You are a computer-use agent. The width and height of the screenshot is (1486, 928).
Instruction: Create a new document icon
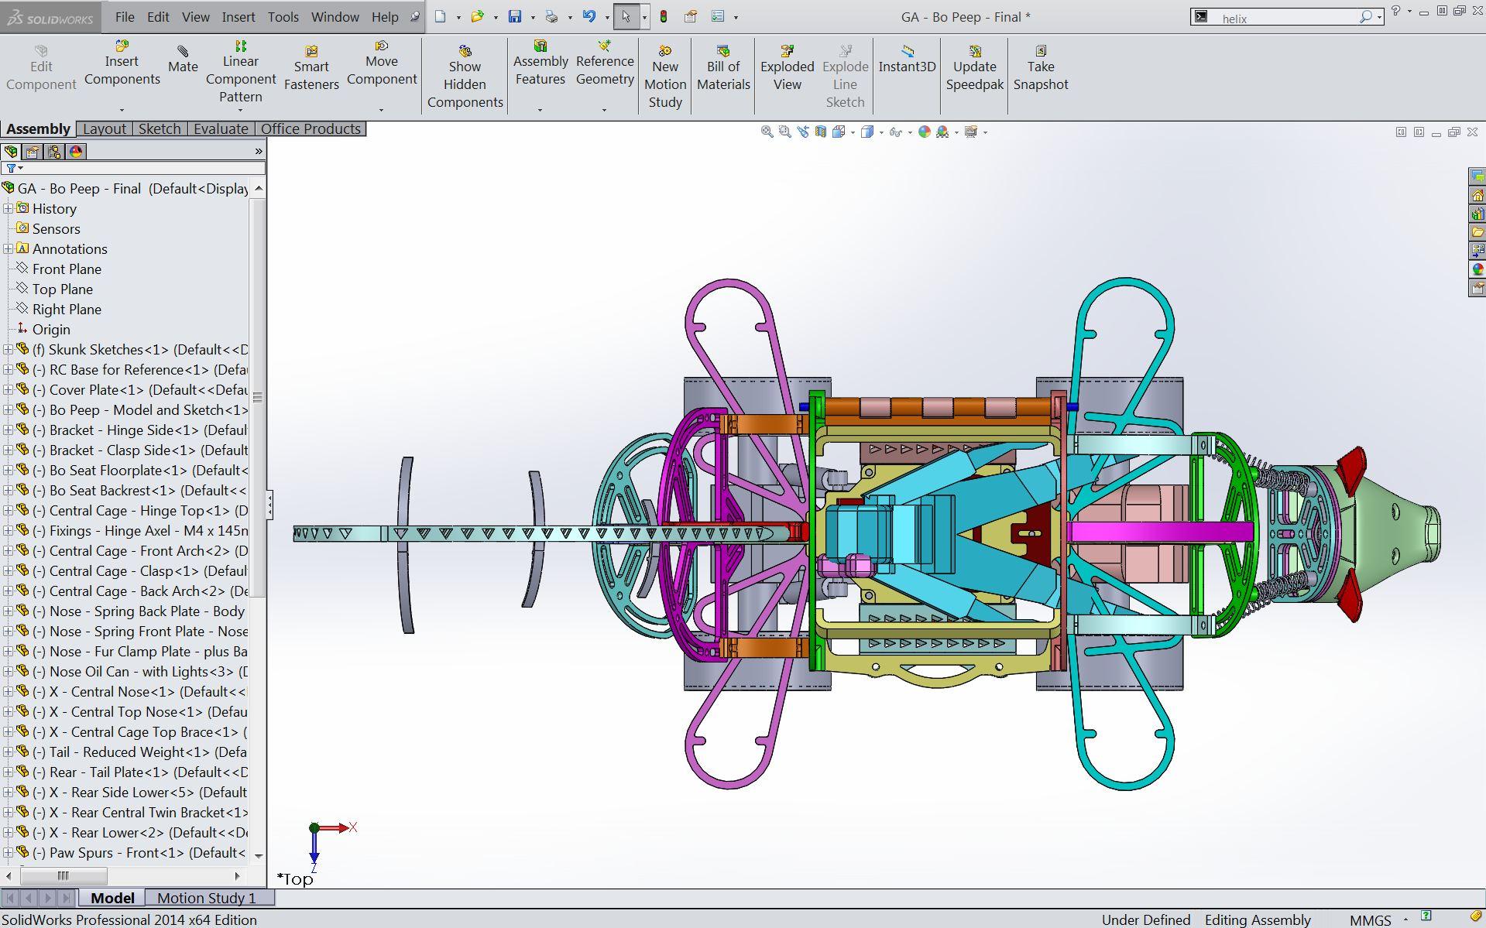(x=441, y=16)
